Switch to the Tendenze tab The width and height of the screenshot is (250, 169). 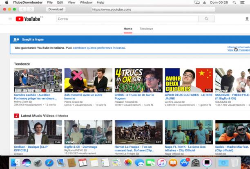(146, 29)
